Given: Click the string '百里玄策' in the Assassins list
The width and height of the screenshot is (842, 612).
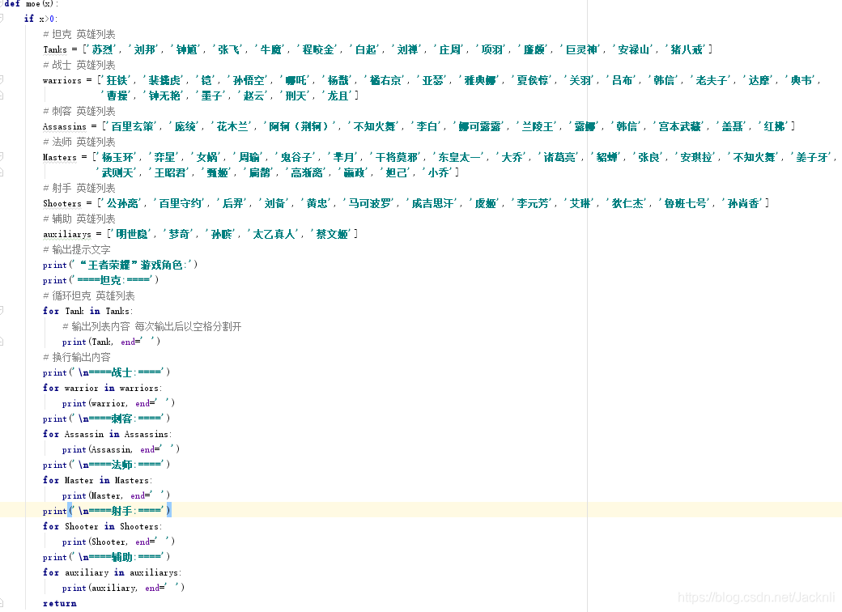Looking at the screenshot, I should tap(133, 127).
